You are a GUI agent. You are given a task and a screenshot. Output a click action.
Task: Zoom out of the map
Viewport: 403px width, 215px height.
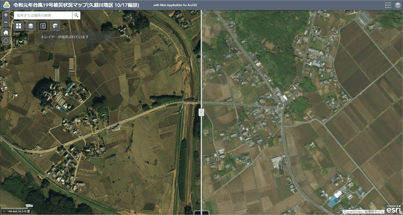[6, 22]
